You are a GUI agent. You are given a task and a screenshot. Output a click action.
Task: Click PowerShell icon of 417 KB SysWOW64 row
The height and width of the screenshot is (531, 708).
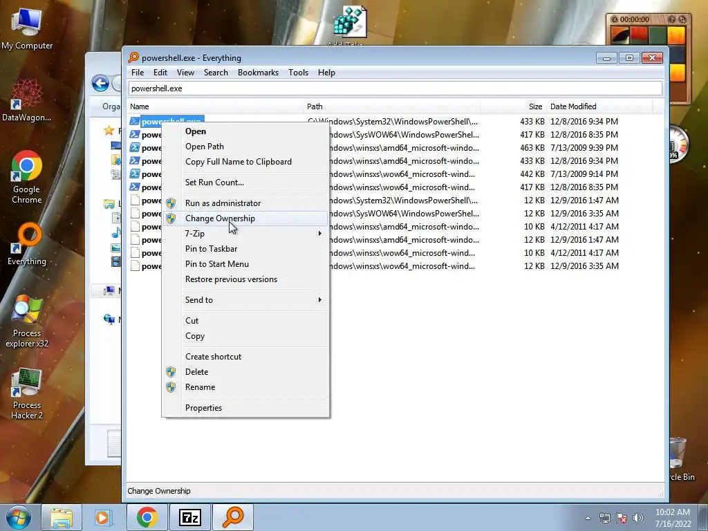tap(135, 135)
